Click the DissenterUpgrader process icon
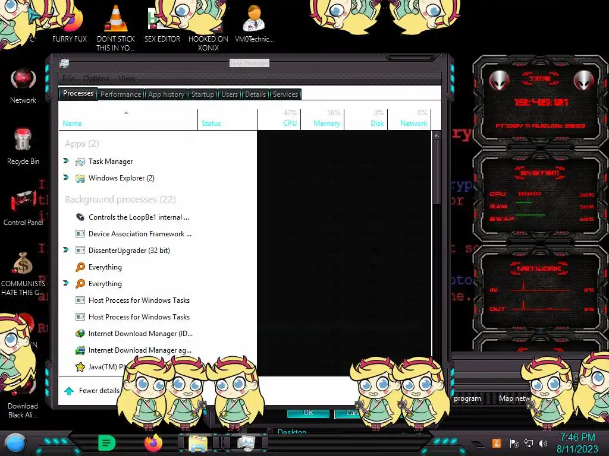 coord(80,251)
